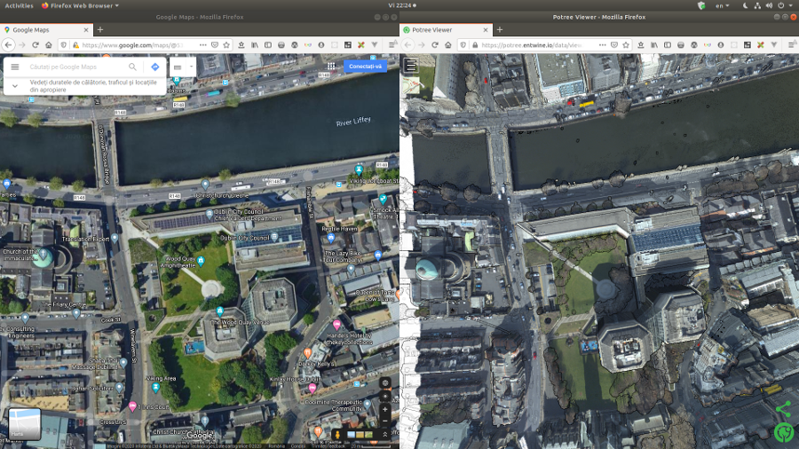Reload the Google Maps page

click(36, 44)
